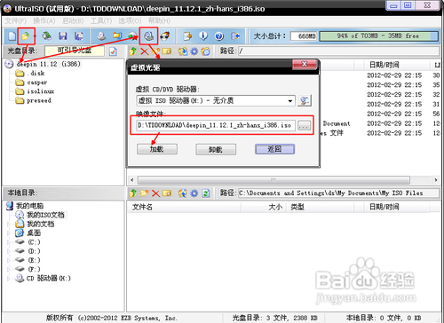444x323 pixels.
Task: Expand the 桌面 tree node
Action: point(8,233)
